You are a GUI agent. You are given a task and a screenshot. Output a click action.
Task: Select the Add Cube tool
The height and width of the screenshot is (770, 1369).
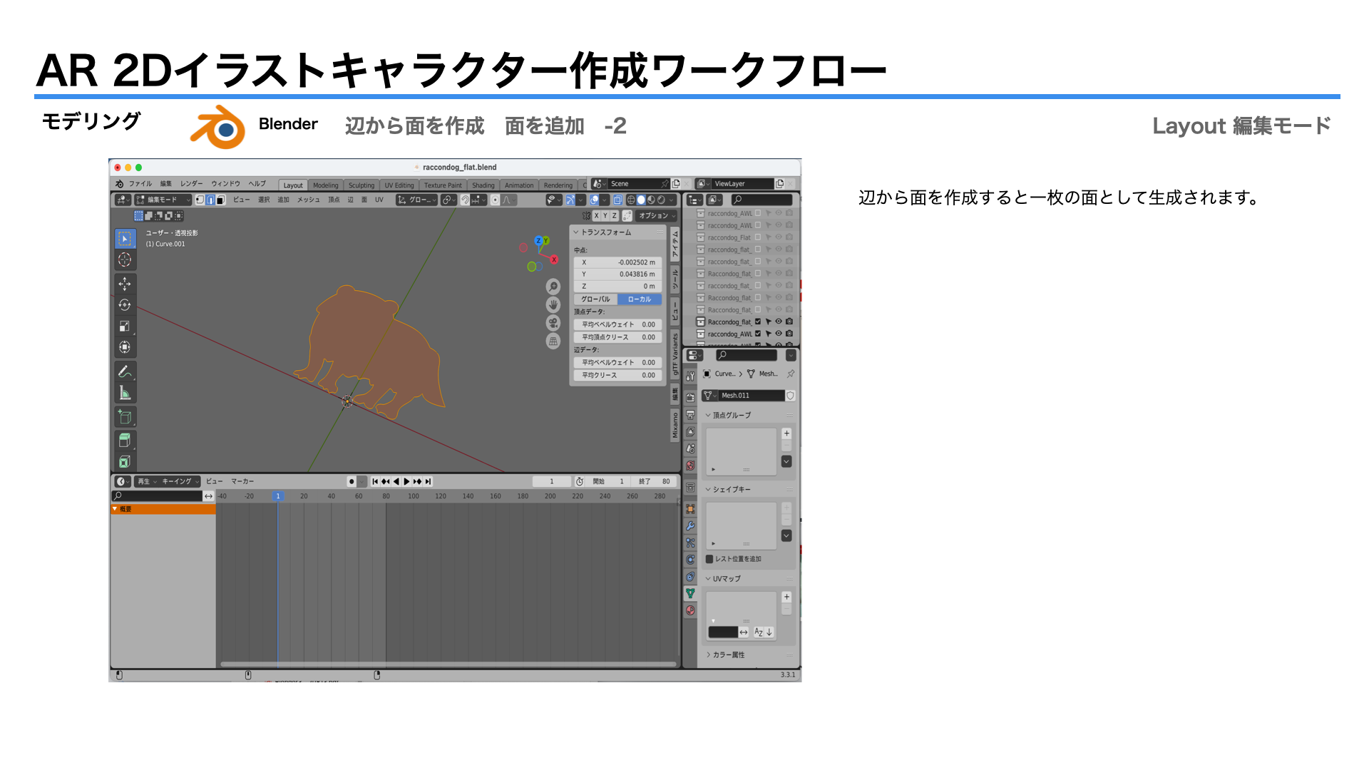125,417
